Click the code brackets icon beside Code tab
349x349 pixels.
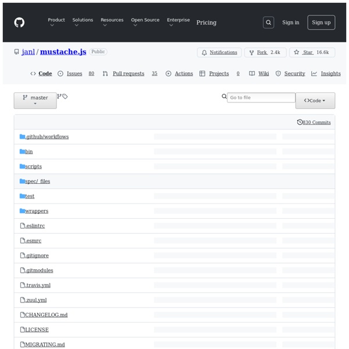[x=33, y=74]
